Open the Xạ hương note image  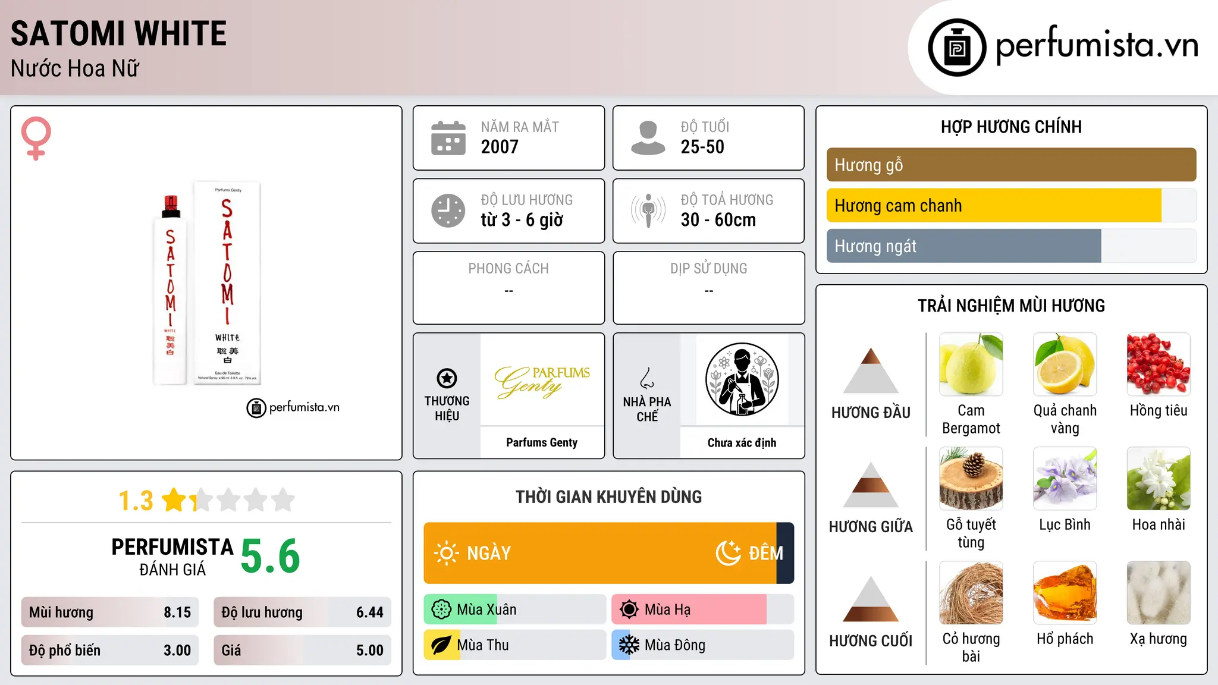[x=1159, y=593]
